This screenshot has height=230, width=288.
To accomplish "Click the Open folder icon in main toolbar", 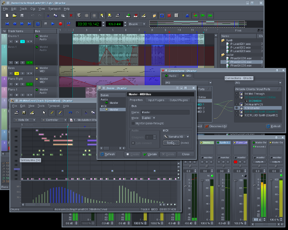I will click(x=14, y=15).
